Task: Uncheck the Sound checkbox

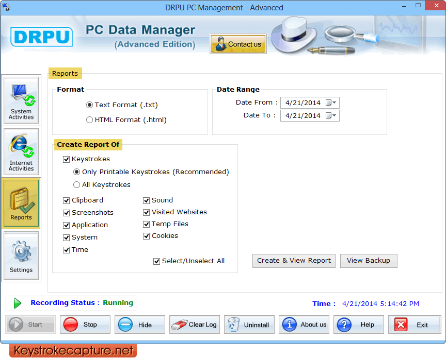Action: point(146,200)
